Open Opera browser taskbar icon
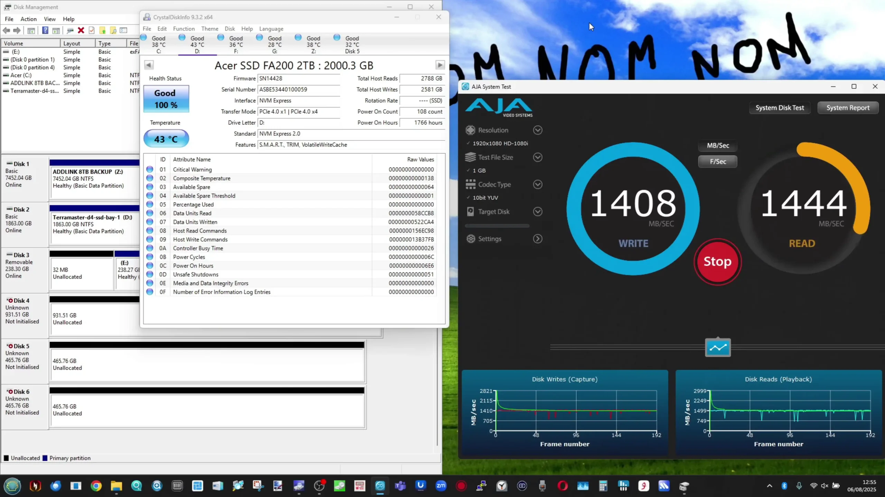This screenshot has height=497, width=885. (x=562, y=486)
